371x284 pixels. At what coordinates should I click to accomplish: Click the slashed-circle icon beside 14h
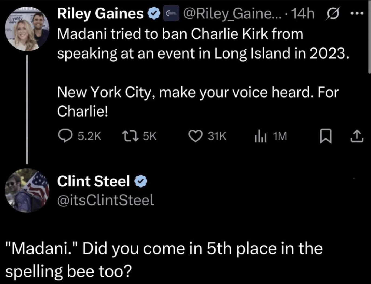tap(333, 14)
